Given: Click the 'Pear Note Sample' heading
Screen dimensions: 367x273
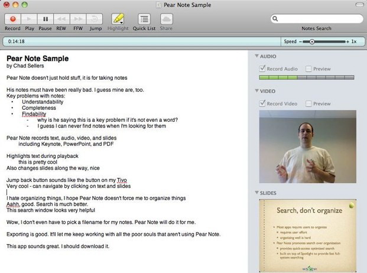Looking at the screenshot, I should click(37, 58).
